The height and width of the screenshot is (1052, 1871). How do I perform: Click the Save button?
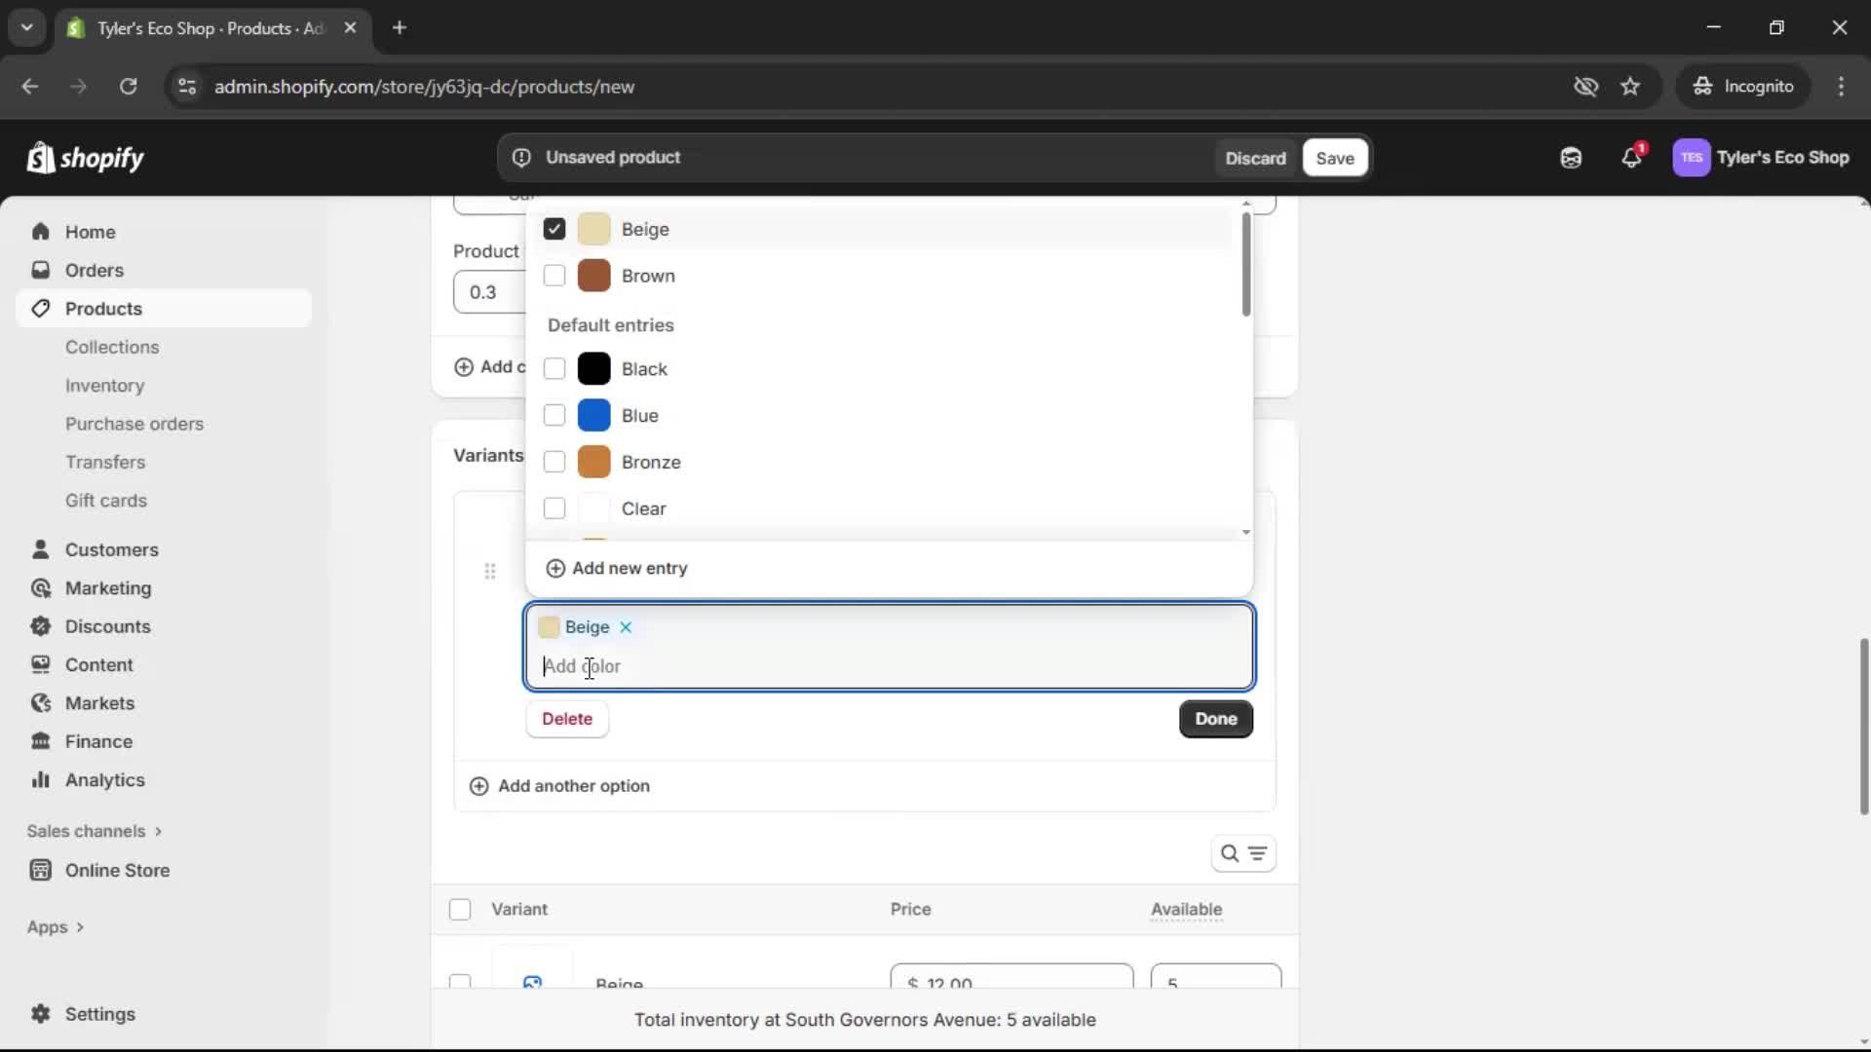pyautogui.click(x=1334, y=157)
